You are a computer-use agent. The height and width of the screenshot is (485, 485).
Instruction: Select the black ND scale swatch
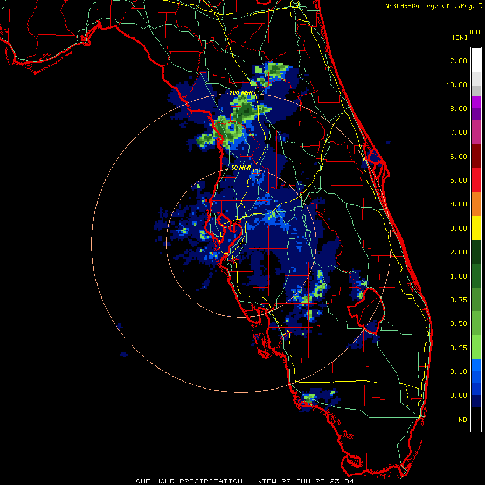tap(476, 419)
